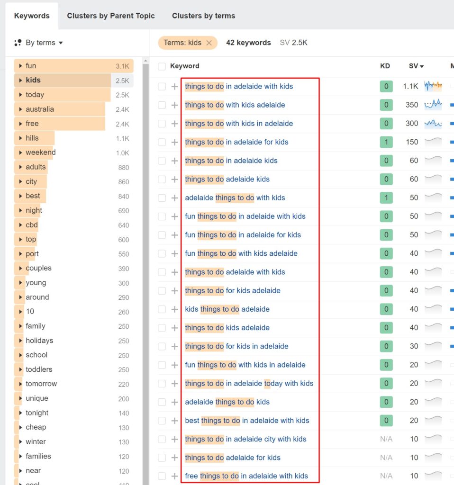The width and height of the screenshot is (454, 485).
Task: Click plus icon for 'fun things to do with kids adelaide'
Action: click(174, 254)
